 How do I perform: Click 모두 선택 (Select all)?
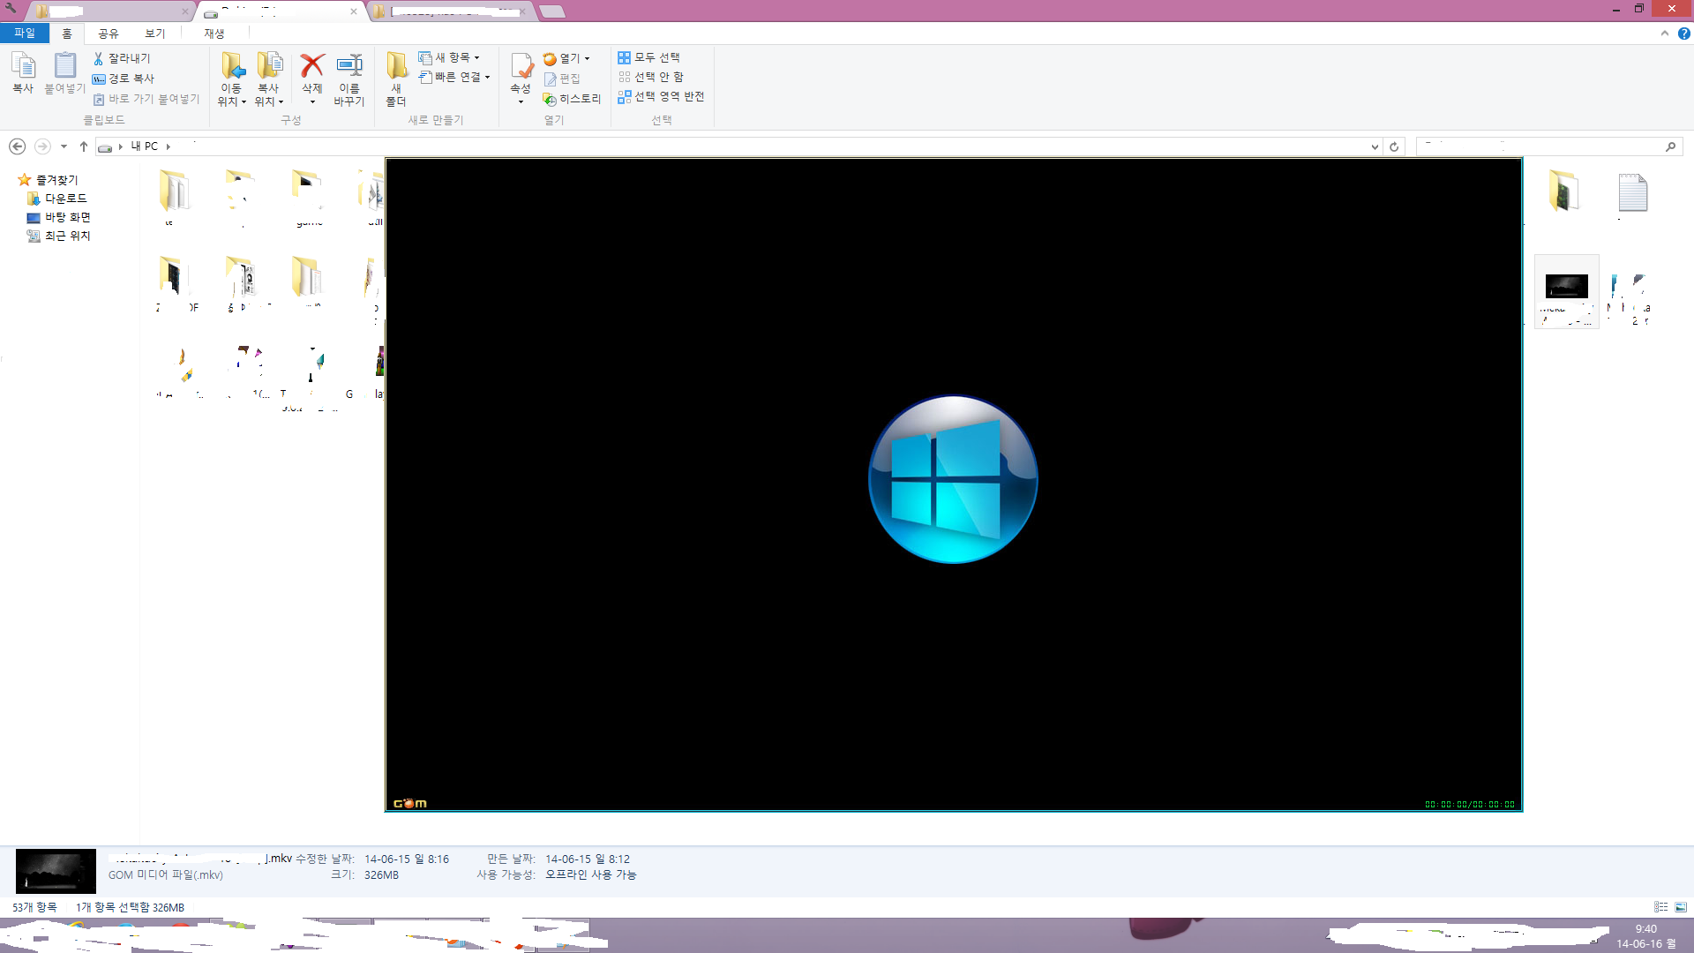pos(649,57)
